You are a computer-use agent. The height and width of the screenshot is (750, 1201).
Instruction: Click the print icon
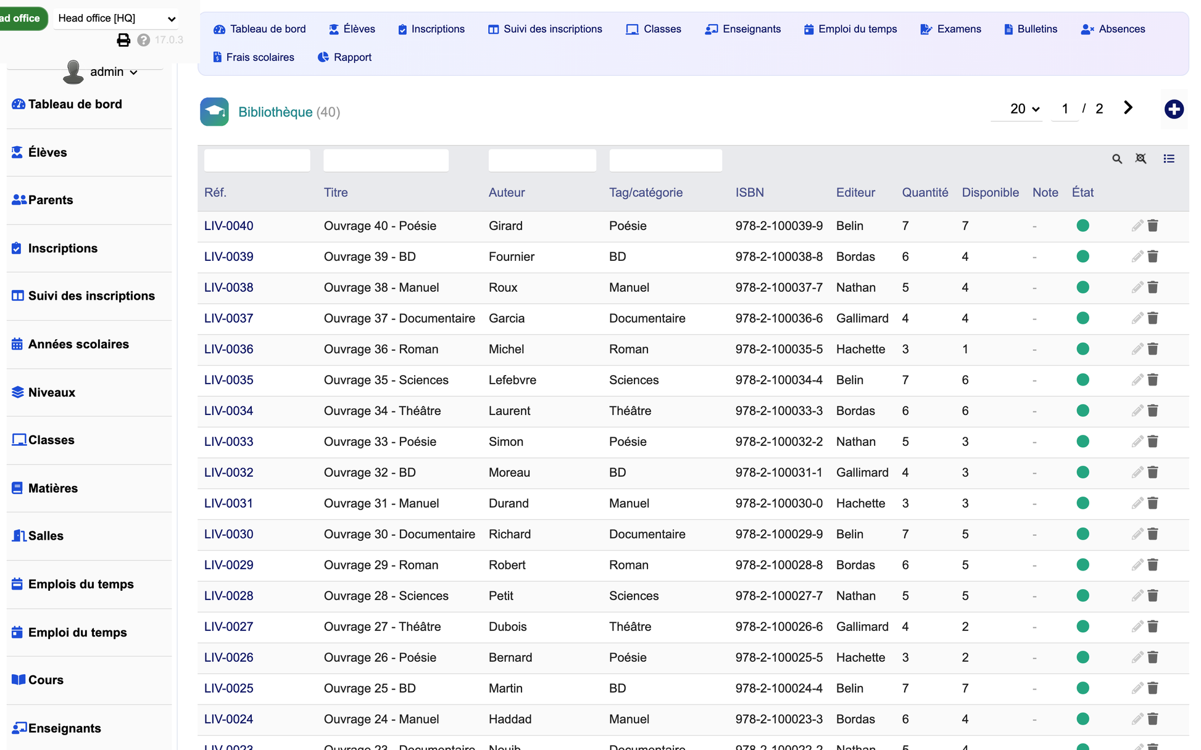click(123, 40)
